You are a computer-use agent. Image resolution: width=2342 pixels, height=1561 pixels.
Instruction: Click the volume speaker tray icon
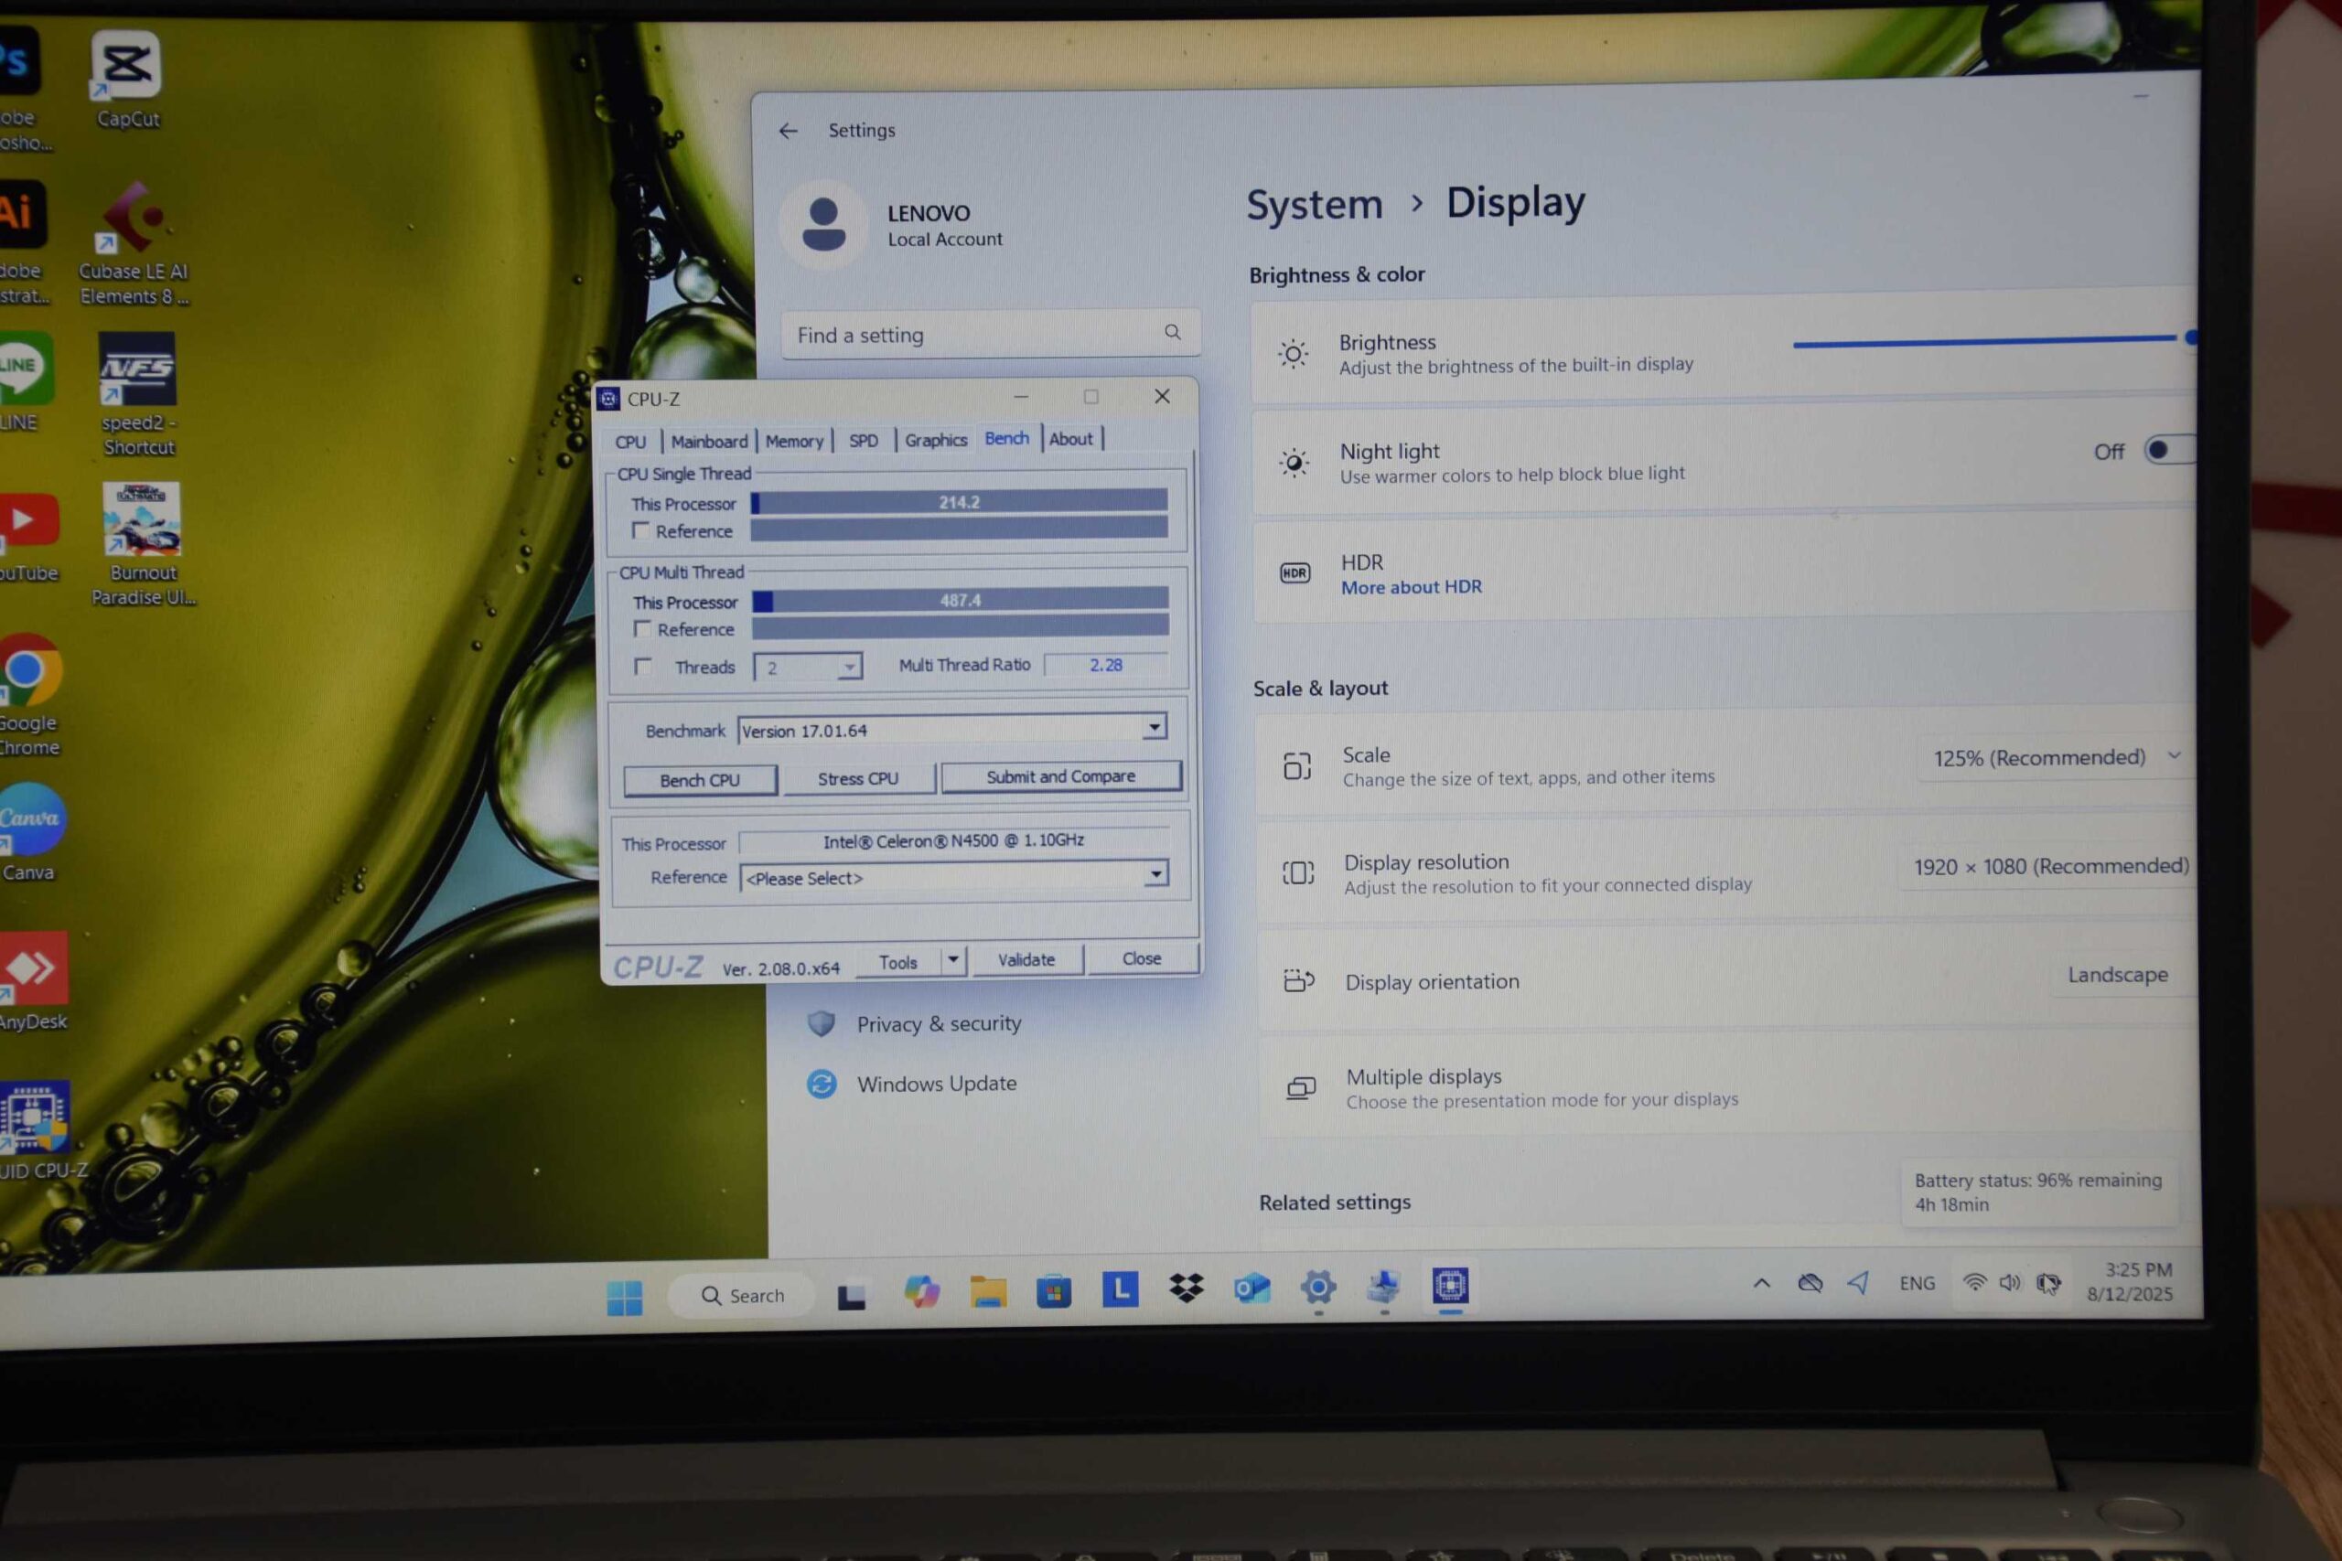pos(2009,1282)
